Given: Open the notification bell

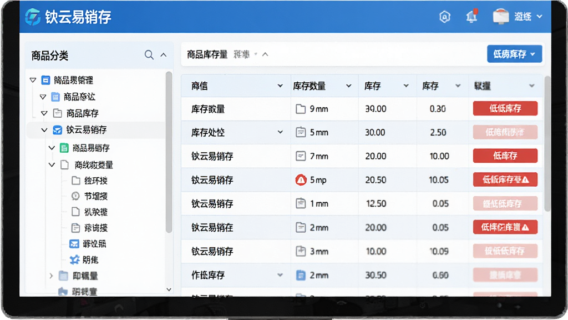Looking at the screenshot, I should [x=471, y=16].
